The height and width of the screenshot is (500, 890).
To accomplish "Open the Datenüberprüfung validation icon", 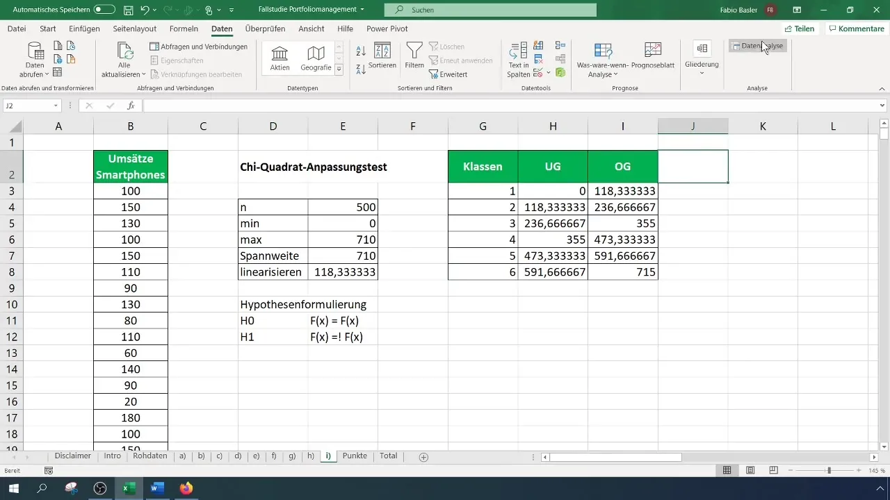I will pyautogui.click(x=537, y=72).
